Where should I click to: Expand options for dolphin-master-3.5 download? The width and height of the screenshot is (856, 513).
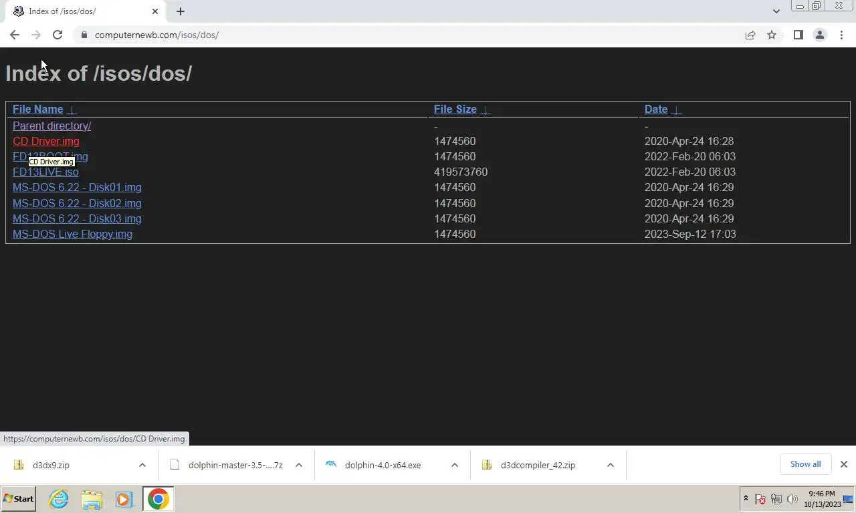click(x=299, y=465)
